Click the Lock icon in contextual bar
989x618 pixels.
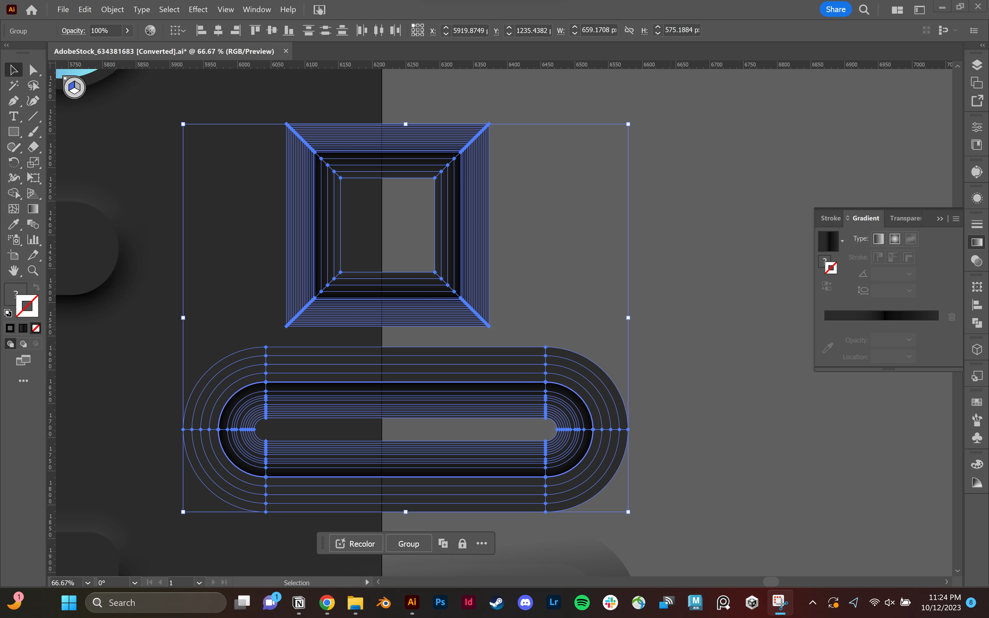tap(462, 544)
